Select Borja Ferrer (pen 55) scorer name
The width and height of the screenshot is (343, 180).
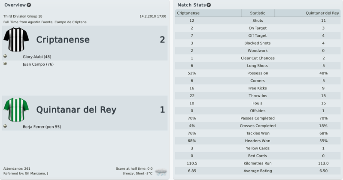pyautogui.click(x=42, y=127)
